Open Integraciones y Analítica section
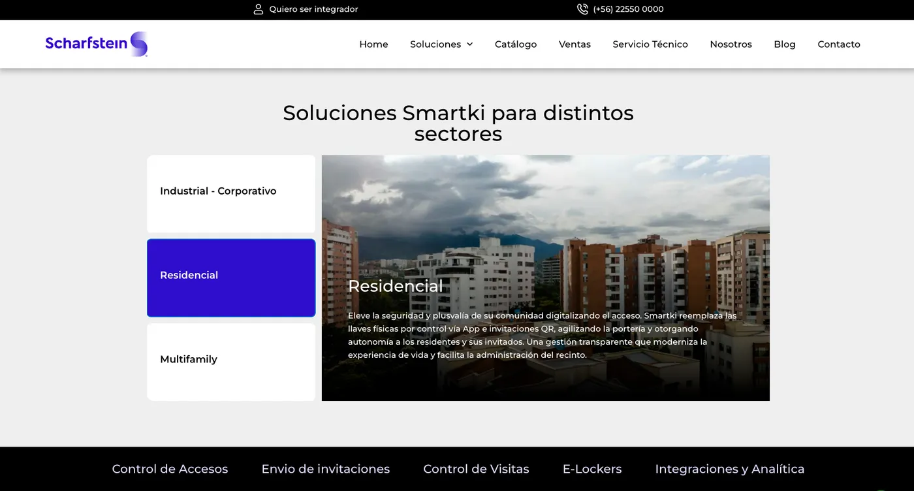This screenshot has width=914, height=491. (x=730, y=469)
